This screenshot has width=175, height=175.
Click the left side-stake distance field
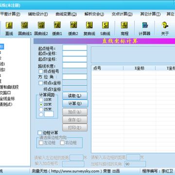click(76, 157)
